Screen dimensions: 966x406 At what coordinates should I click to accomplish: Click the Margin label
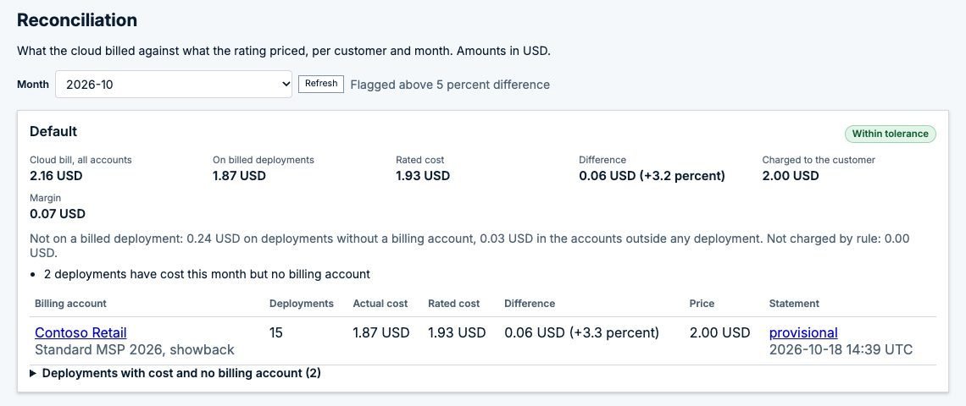[x=46, y=198]
